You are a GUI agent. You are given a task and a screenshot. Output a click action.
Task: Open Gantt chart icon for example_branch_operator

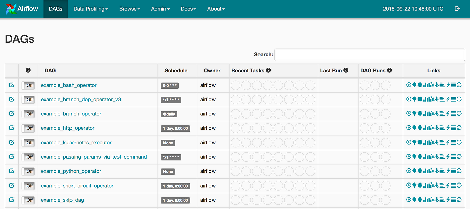point(442,114)
